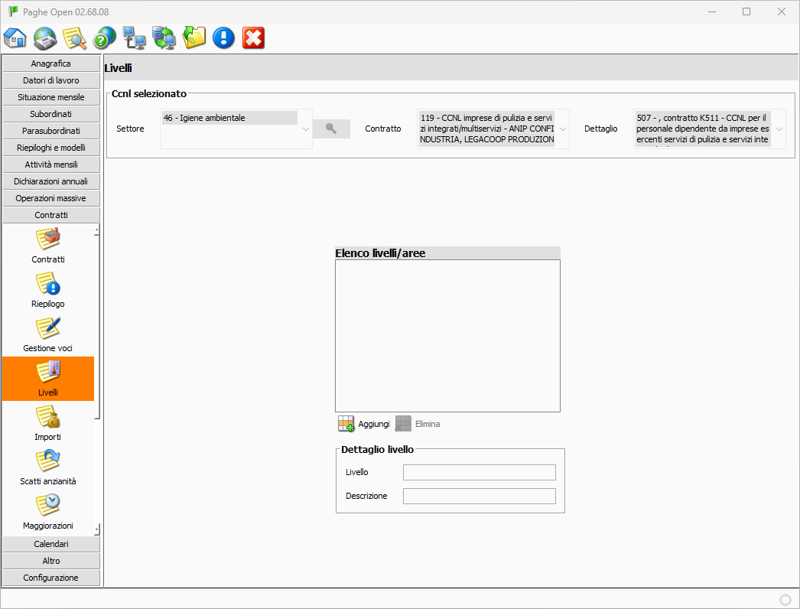Open the globe newspaper news icon
The image size is (800, 609).
point(45,37)
